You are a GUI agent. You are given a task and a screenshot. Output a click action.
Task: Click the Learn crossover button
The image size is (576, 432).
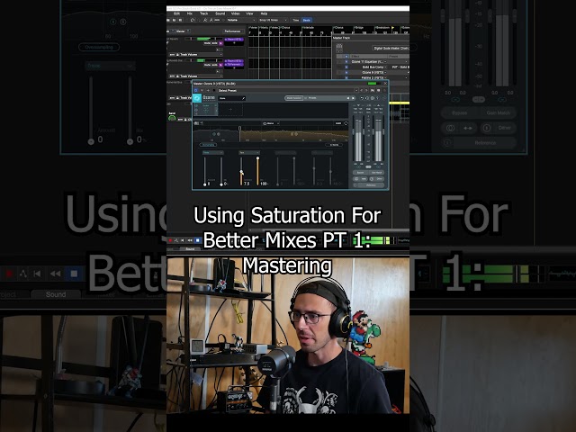point(338,123)
